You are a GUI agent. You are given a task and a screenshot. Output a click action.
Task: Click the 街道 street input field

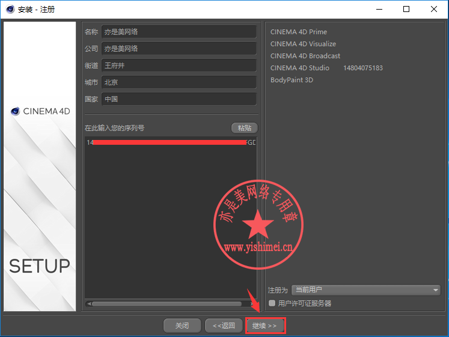click(x=179, y=65)
